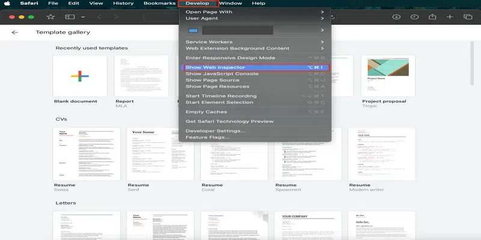Click the Letters section heading
The height and width of the screenshot is (240, 481).
coord(66,203)
